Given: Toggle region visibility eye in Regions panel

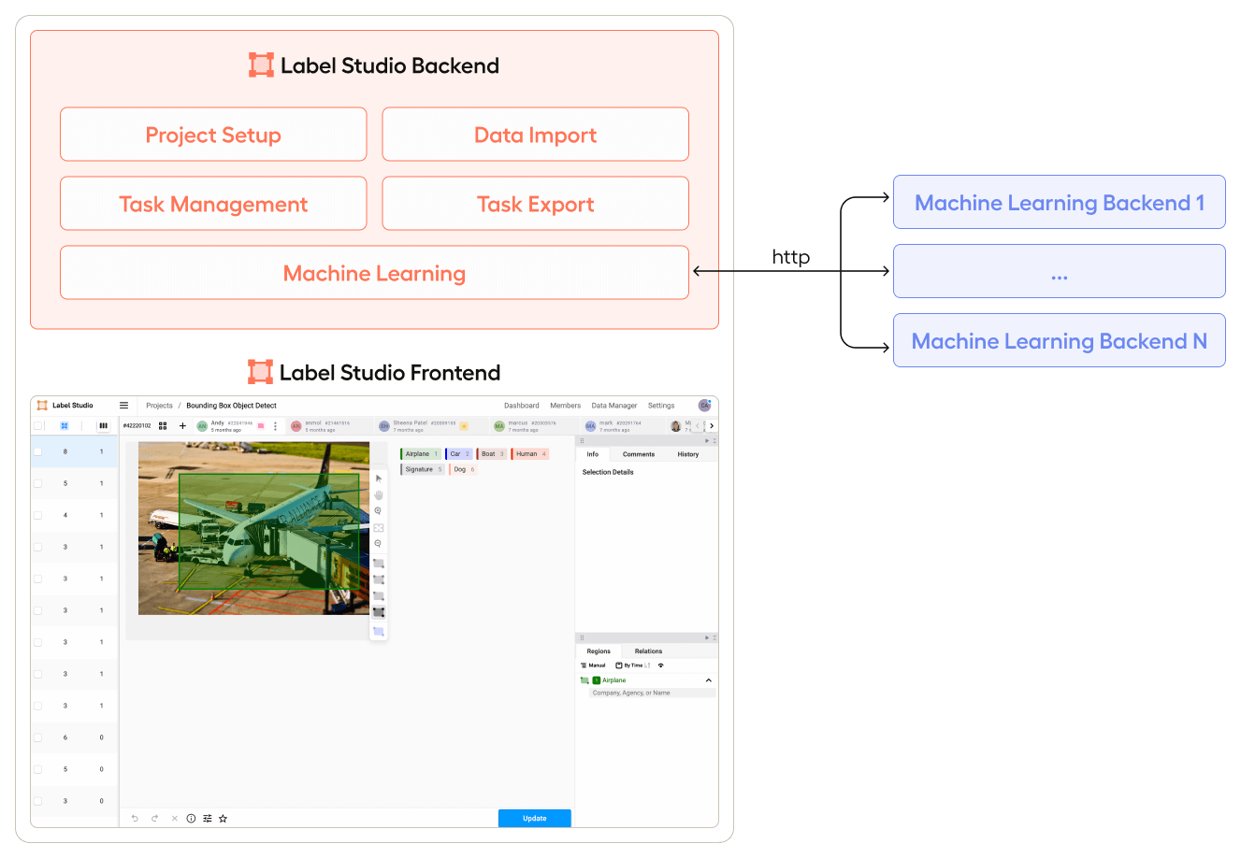Looking at the screenshot, I should (x=661, y=665).
